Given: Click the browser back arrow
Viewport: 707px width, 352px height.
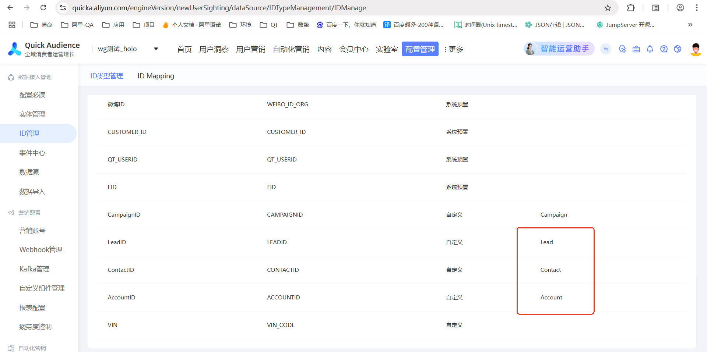Looking at the screenshot, I should pos(10,8).
